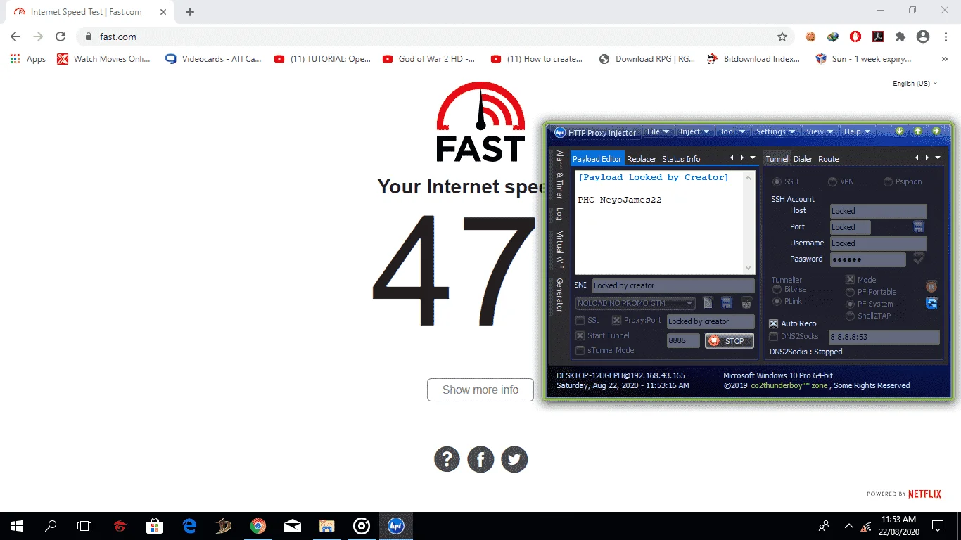Open the Fast.com help question mark icon
The width and height of the screenshot is (961, 540).
pyautogui.click(x=447, y=460)
